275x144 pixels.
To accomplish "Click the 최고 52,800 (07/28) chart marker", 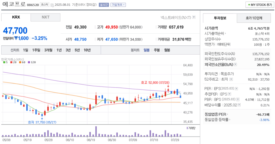I will coord(155,82).
